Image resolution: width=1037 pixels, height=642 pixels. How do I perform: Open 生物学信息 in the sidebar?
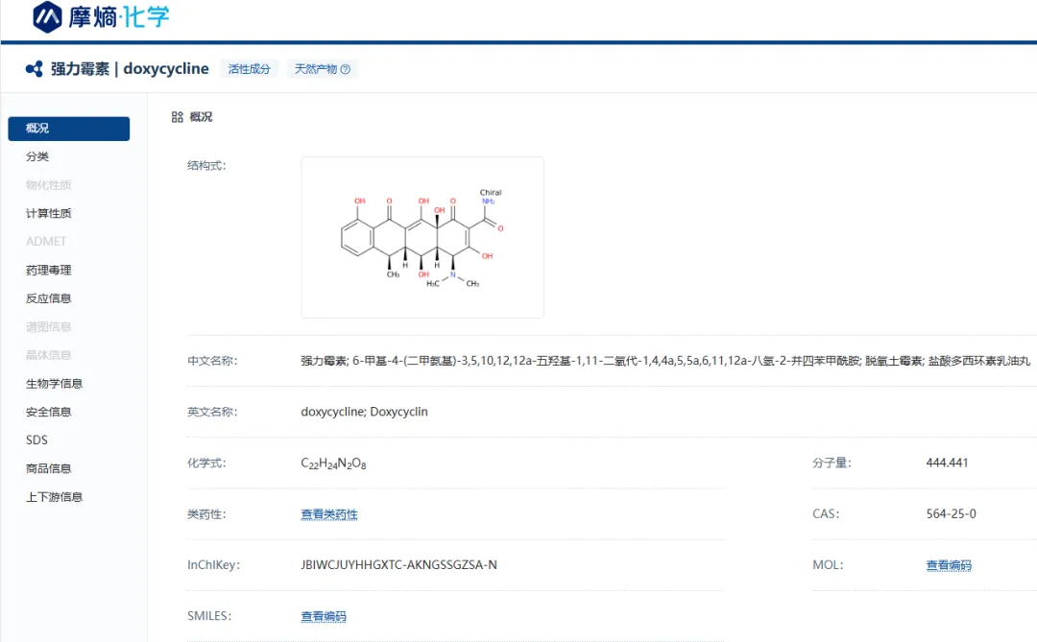click(x=55, y=384)
